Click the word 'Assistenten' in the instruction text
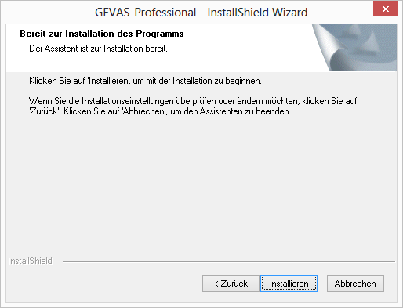403x308 pixels. [x=221, y=111]
